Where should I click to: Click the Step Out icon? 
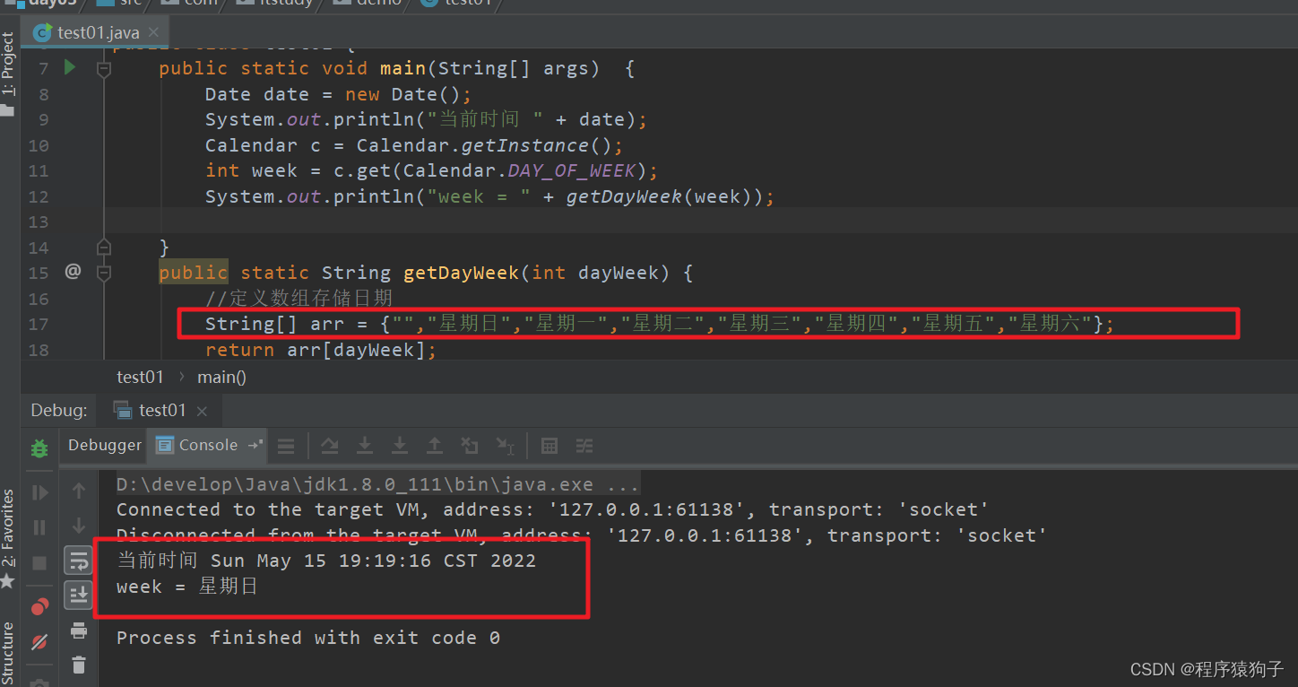tap(435, 446)
